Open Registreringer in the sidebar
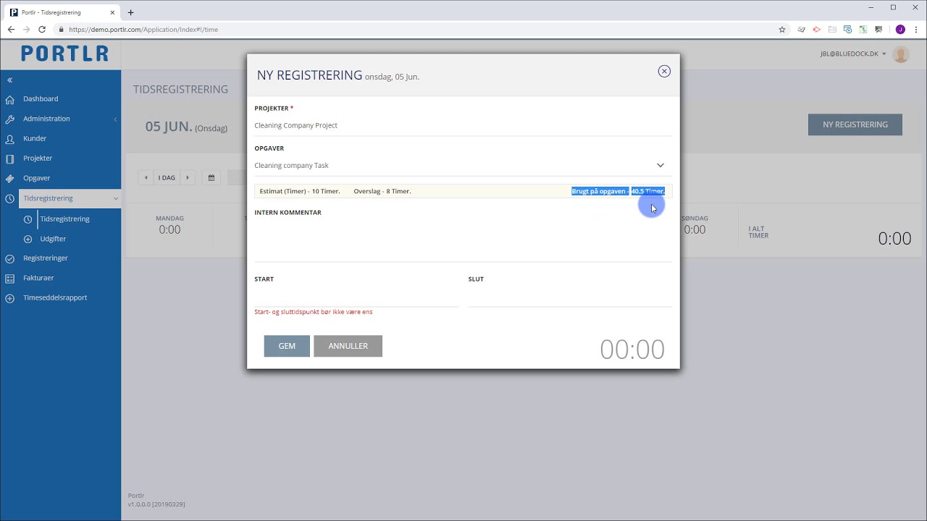Viewport: 927px width, 521px height. point(46,258)
